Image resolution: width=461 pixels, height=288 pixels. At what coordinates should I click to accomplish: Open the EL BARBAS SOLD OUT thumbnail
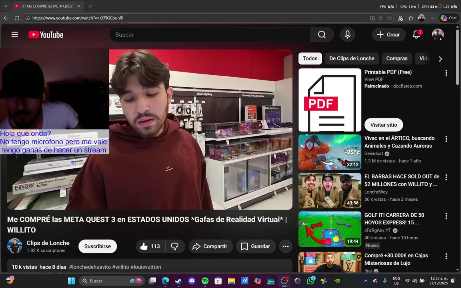click(330, 190)
